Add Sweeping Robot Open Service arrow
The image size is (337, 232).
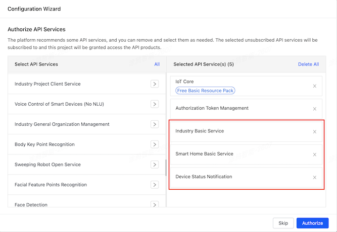click(155, 165)
